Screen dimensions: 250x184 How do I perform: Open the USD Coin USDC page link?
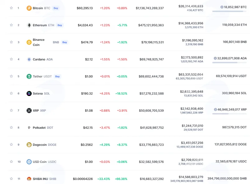[x=44, y=162]
